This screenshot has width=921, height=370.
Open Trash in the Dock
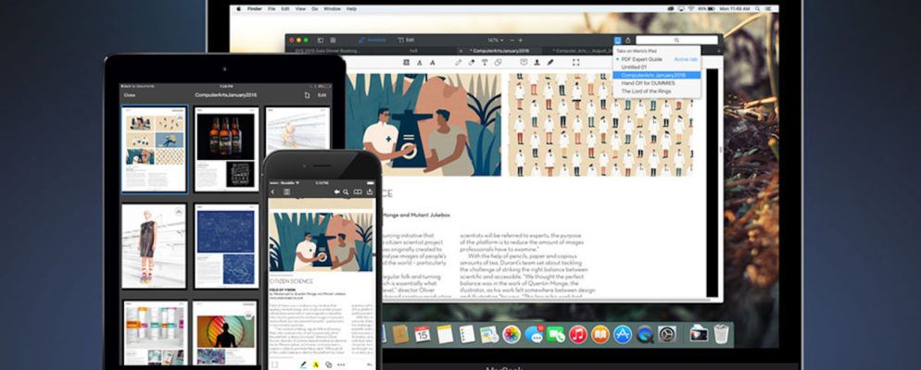[721, 334]
